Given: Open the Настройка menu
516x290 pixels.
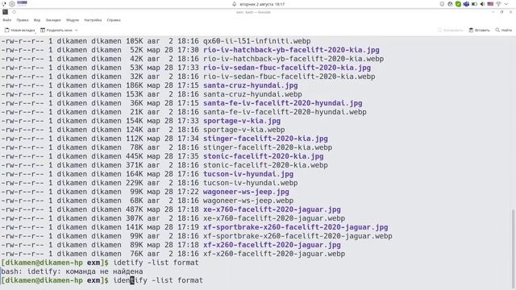Looking at the screenshot, I should [93, 20].
